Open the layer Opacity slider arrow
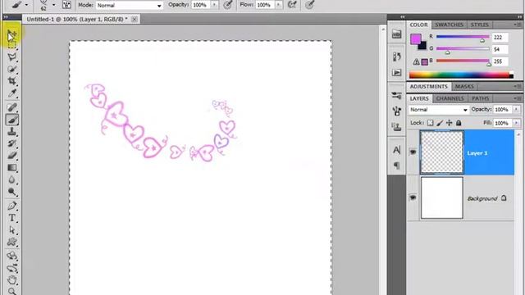This screenshot has width=525, height=295. point(516,110)
